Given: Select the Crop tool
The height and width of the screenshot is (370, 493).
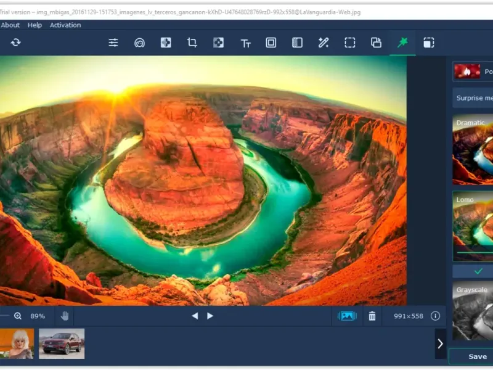Looking at the screenshot, I should click(x=192, y=43).
